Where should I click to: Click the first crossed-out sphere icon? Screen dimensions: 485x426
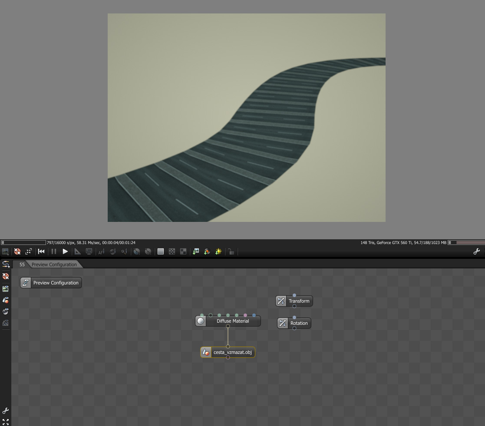tap(137, 251)
